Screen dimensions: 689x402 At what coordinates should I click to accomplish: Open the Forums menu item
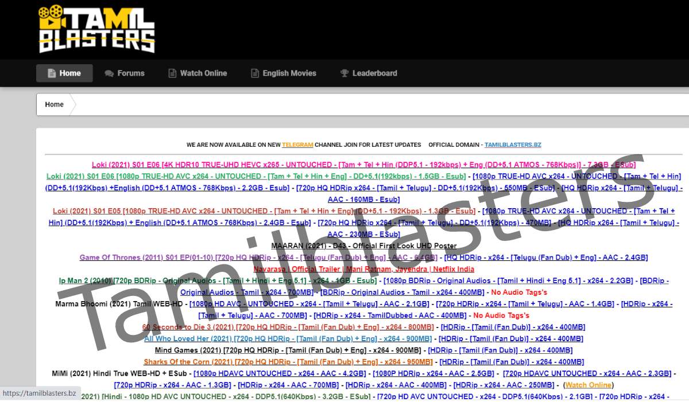125,73
